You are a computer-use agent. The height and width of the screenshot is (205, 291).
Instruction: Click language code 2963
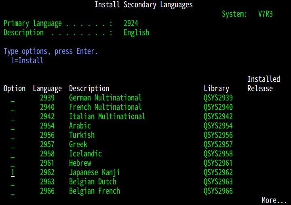click(x=47, y=182)
